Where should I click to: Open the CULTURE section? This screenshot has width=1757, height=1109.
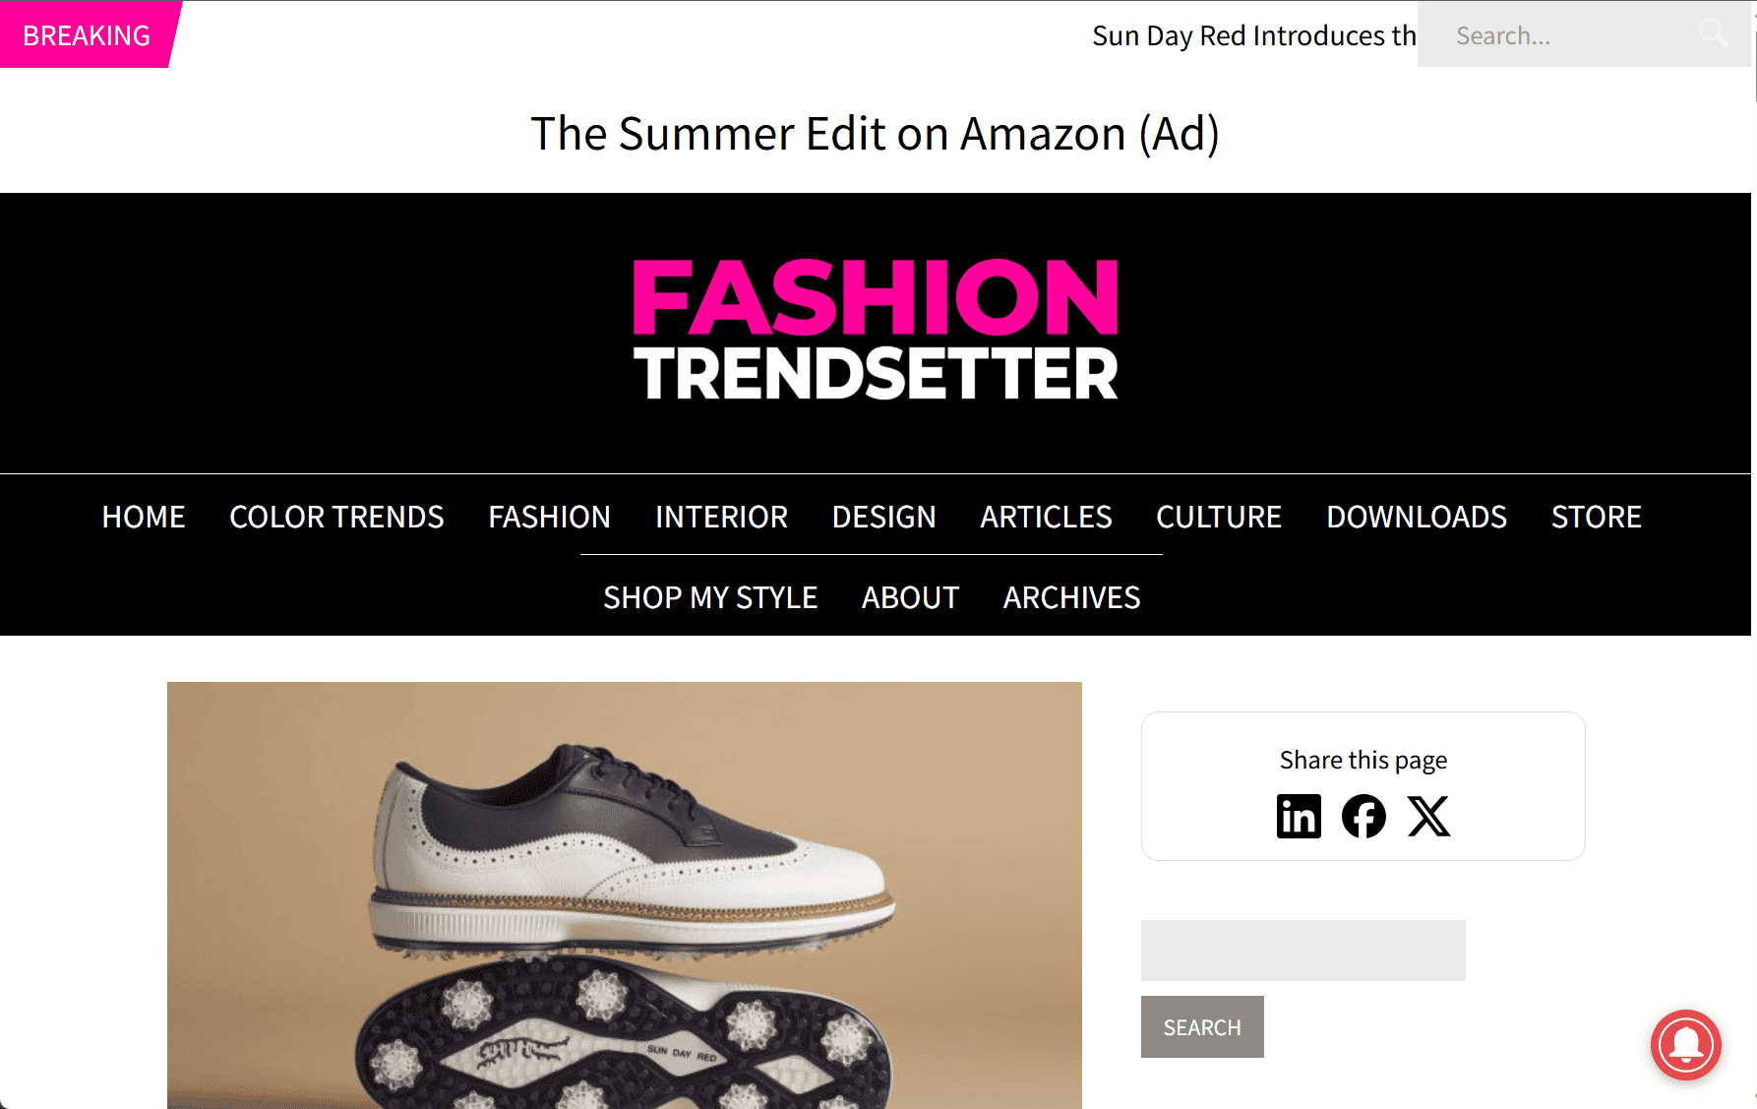pos(1219,517)
